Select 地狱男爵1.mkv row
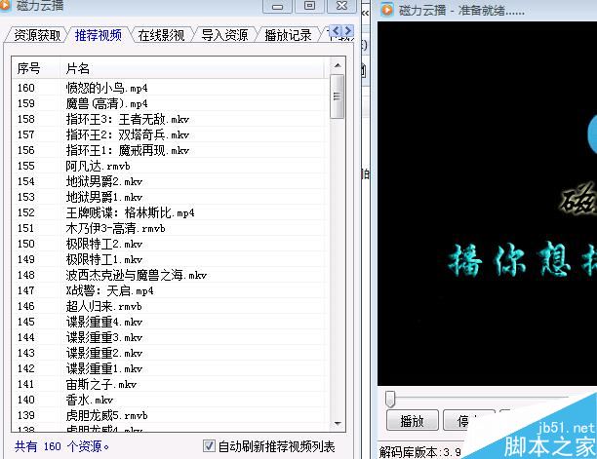 coord(170,197)
